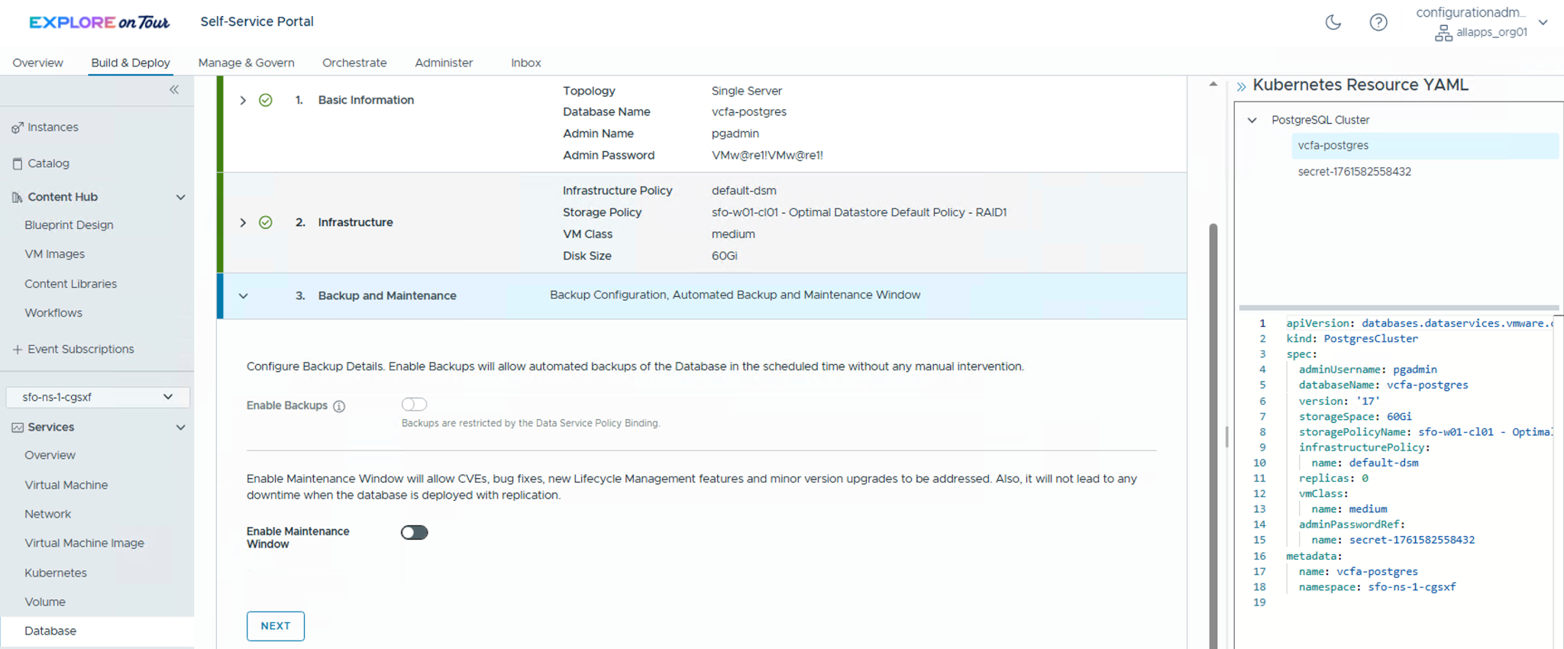
Task: Switch to Manage & Govern tab
Action: tap(246, 63)
